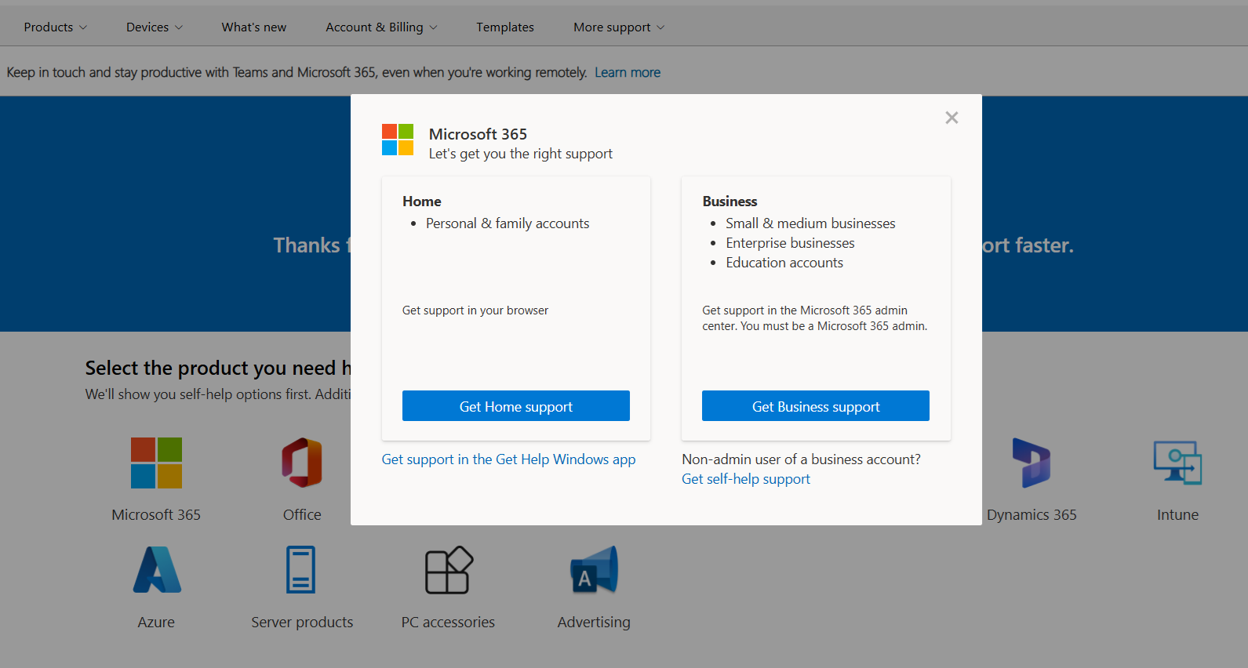Expand the Account & Billing dropdown
Screen dimensions: 1248x668
pyautogui.click(x=381, y=27)
